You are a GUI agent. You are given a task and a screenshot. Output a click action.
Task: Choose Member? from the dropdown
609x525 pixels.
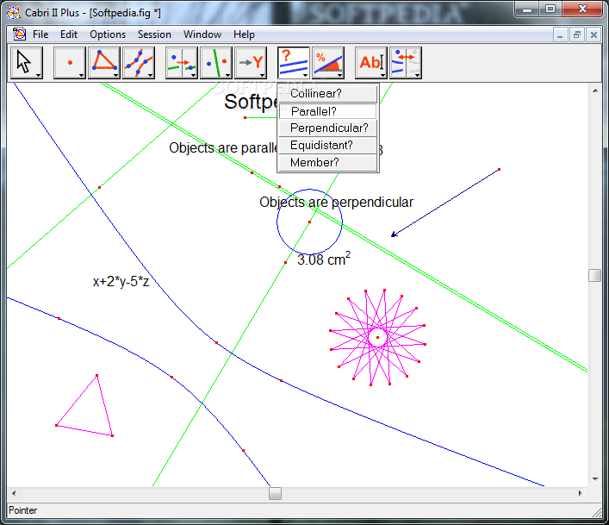tap(328, 162)
